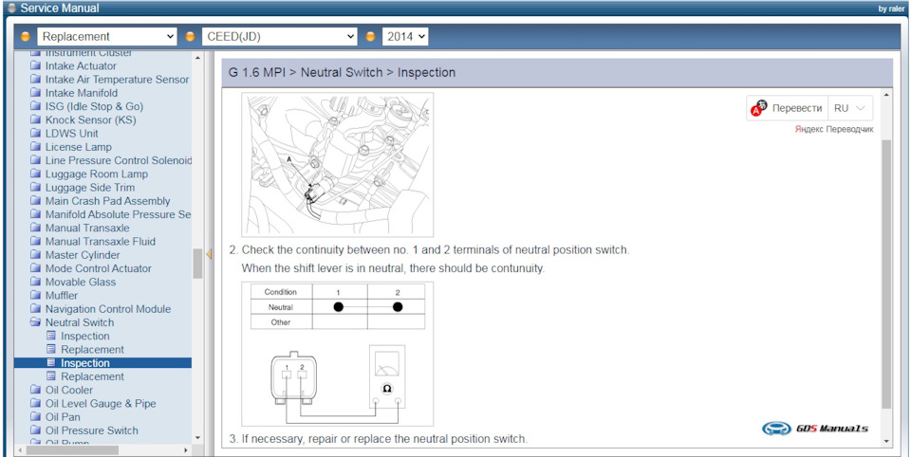Click sidebar vertical scrollbar thumb
The width and height of the screenshot is (911, 457).
(x=197, y=264)
